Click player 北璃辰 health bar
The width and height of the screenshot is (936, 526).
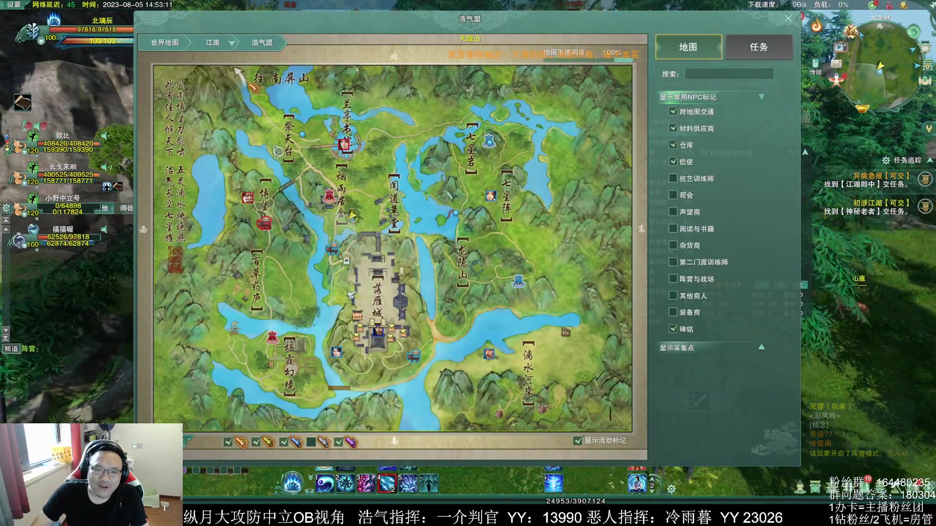coord(91,30)
